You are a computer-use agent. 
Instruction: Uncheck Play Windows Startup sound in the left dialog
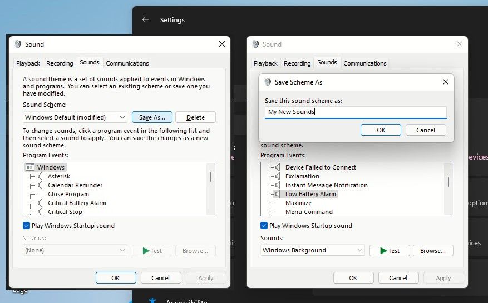pos(27,226)
